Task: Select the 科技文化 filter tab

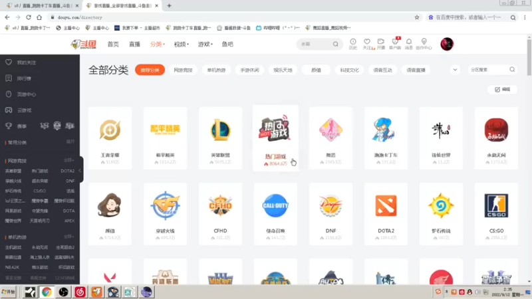Action: coord(350,70)
